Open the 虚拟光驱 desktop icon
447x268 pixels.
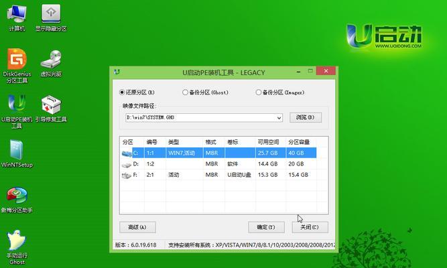click(51, 63)
